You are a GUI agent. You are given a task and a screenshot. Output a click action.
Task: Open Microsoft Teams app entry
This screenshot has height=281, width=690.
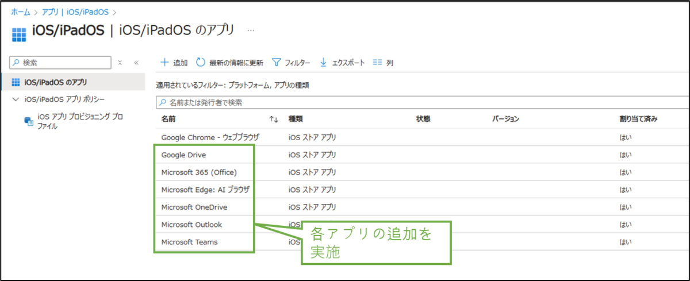(x=190, y=242)
